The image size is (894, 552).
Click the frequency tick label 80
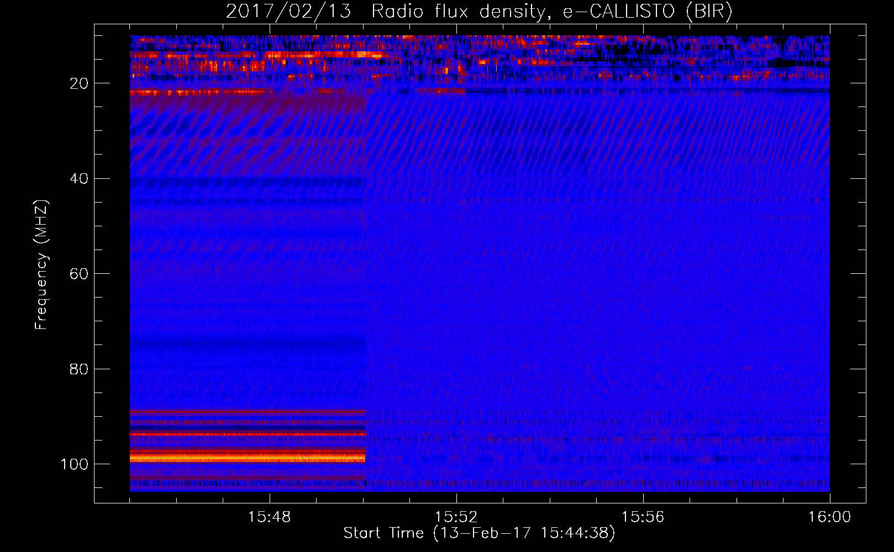(79, 369)
